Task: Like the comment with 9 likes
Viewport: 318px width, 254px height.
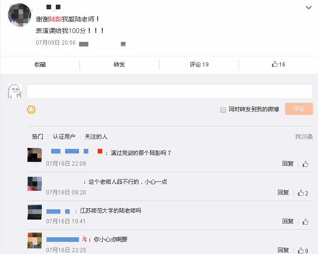Action: [303, 251]
